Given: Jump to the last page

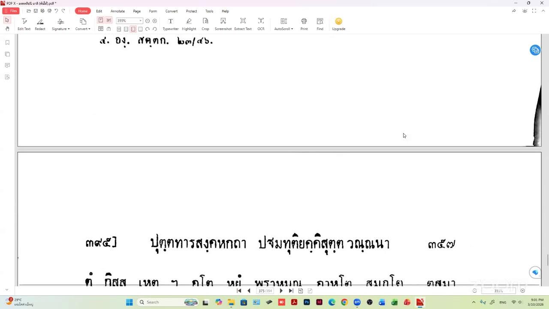Looking at the screenshot, I should [291, 291].
